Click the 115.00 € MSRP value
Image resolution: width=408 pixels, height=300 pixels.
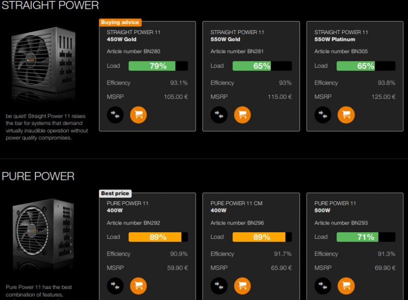tap(279, 97)
